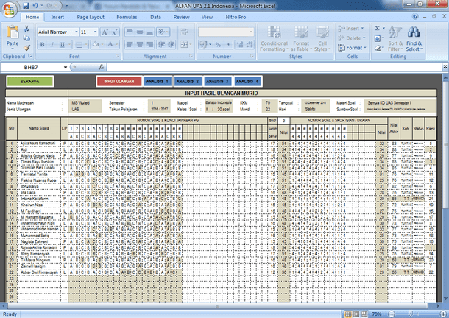Click the Office button orb
Screen dimensions: 449x318
click(9, 10)
